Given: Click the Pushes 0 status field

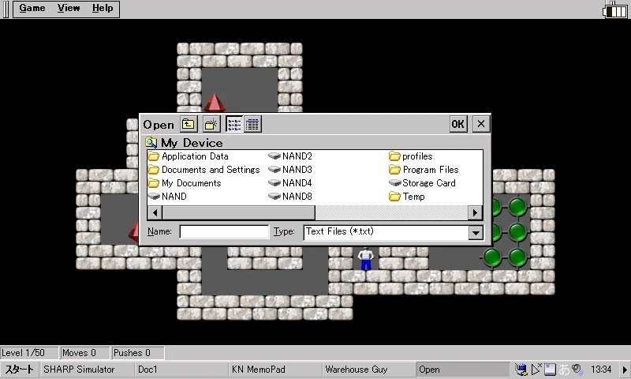Looking at the screenshot, I should coord(137,353).
